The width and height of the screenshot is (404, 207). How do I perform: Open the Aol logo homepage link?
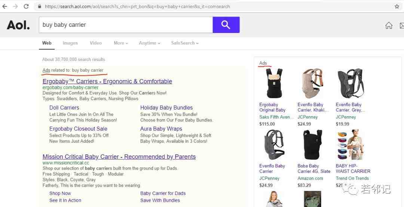click(18, 25)
